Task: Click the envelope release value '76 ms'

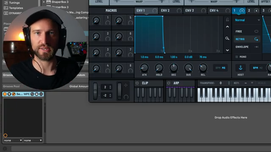Action: [x=203, y=57]
